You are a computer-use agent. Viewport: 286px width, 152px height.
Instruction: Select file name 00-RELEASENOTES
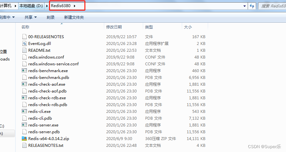(x=46, y=37)
